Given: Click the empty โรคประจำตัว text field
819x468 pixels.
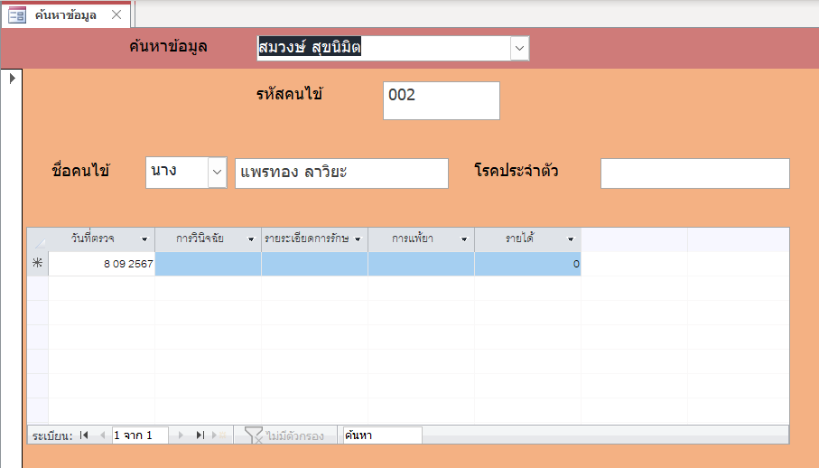Looking at the screenshot, I should pyautogui.click(x=694, y=173).
